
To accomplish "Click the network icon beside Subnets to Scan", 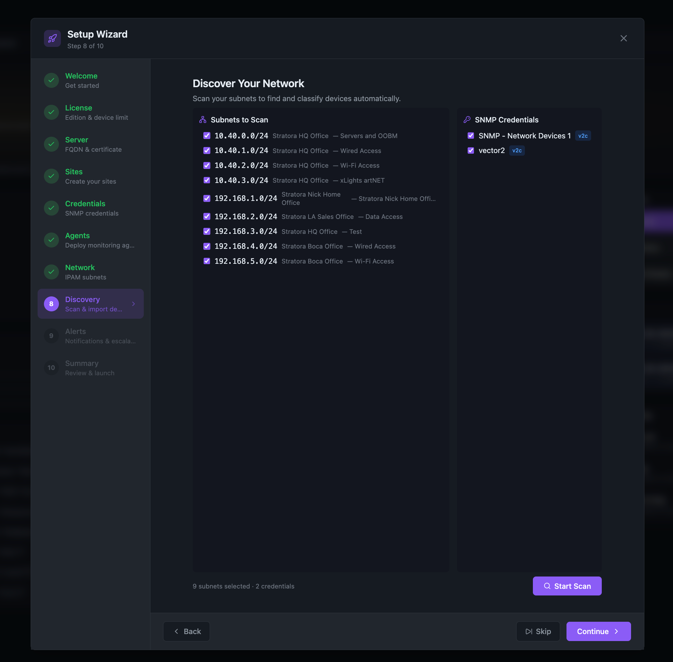I will [203, 119].
